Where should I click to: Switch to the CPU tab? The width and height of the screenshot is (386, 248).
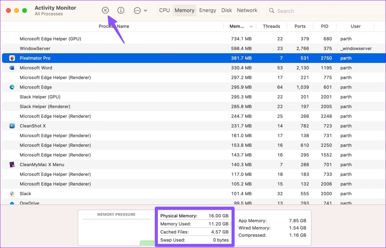[164, 10]
